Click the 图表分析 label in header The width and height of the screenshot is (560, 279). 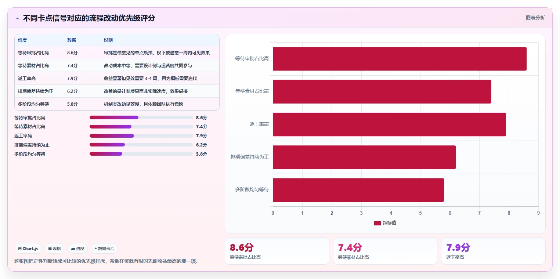point(535,18)
